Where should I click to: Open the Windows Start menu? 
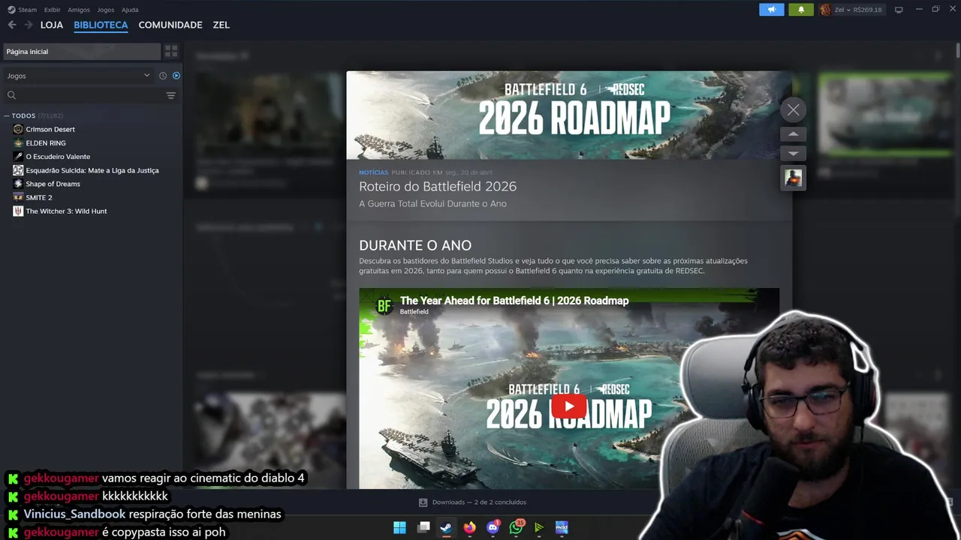click(400, 528)
